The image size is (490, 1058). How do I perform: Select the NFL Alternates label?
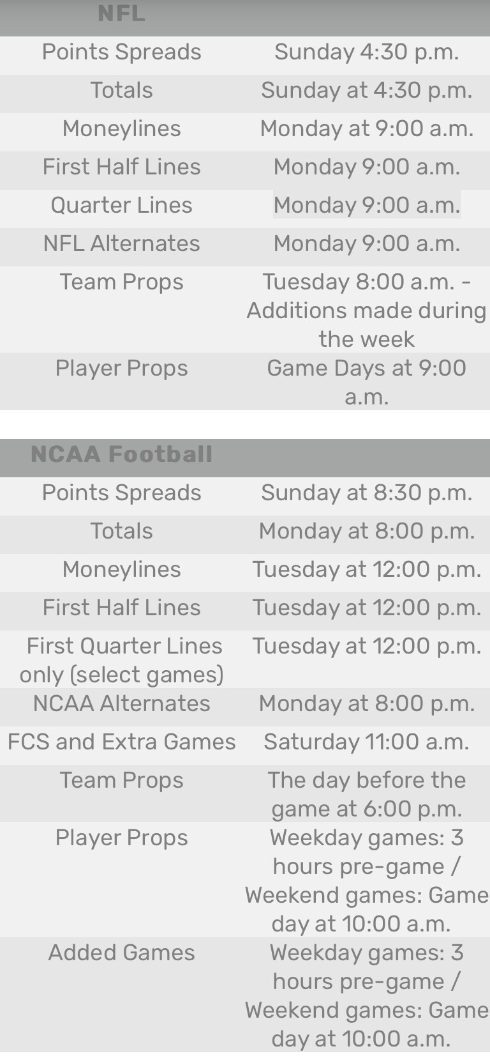[121, 243]
